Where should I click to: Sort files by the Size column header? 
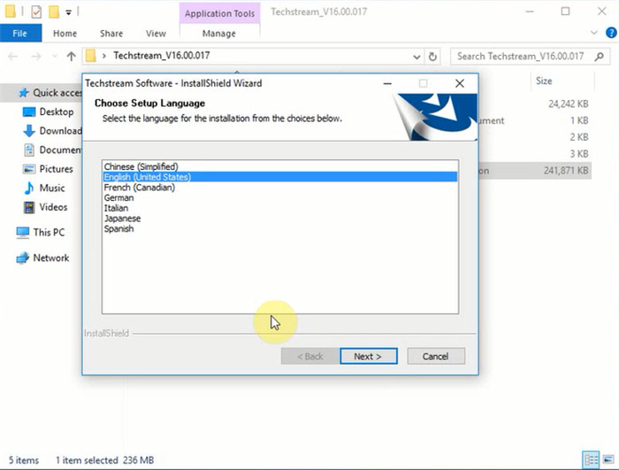click(x=544, y=81)
